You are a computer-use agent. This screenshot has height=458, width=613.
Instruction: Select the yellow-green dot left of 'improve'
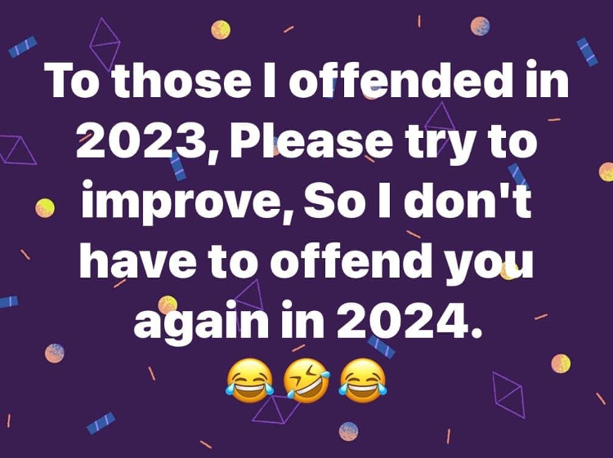coord(45,207)
